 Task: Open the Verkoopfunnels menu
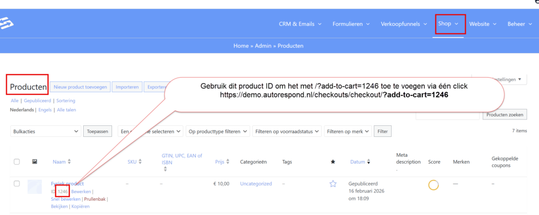(405, 24)
